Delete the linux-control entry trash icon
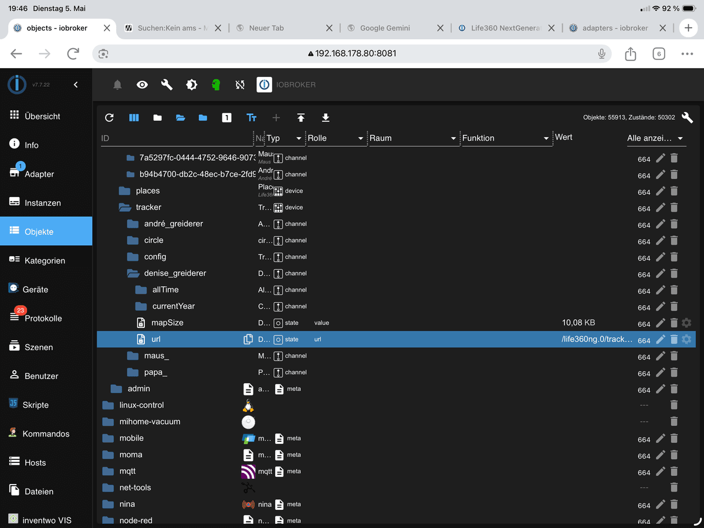This screenshot has height=528, width=704. click(x=674, y=405)
